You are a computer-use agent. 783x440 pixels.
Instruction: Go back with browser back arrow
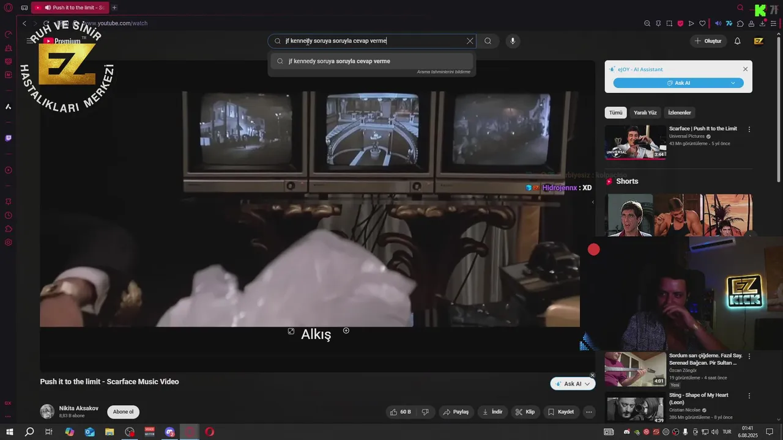click(x=24, y=23)
